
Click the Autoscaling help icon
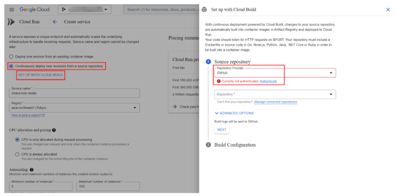(x=31, y=170)
